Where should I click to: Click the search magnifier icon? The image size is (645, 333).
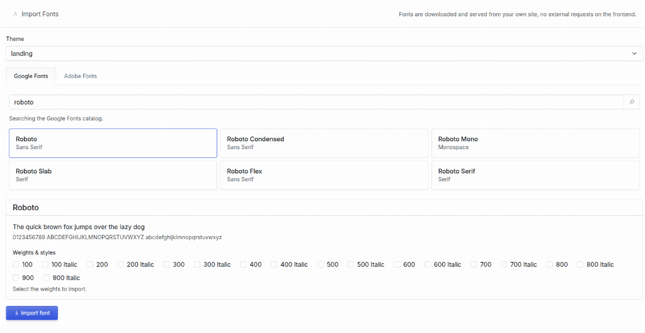pyautogui.click(x=632, y=102)
